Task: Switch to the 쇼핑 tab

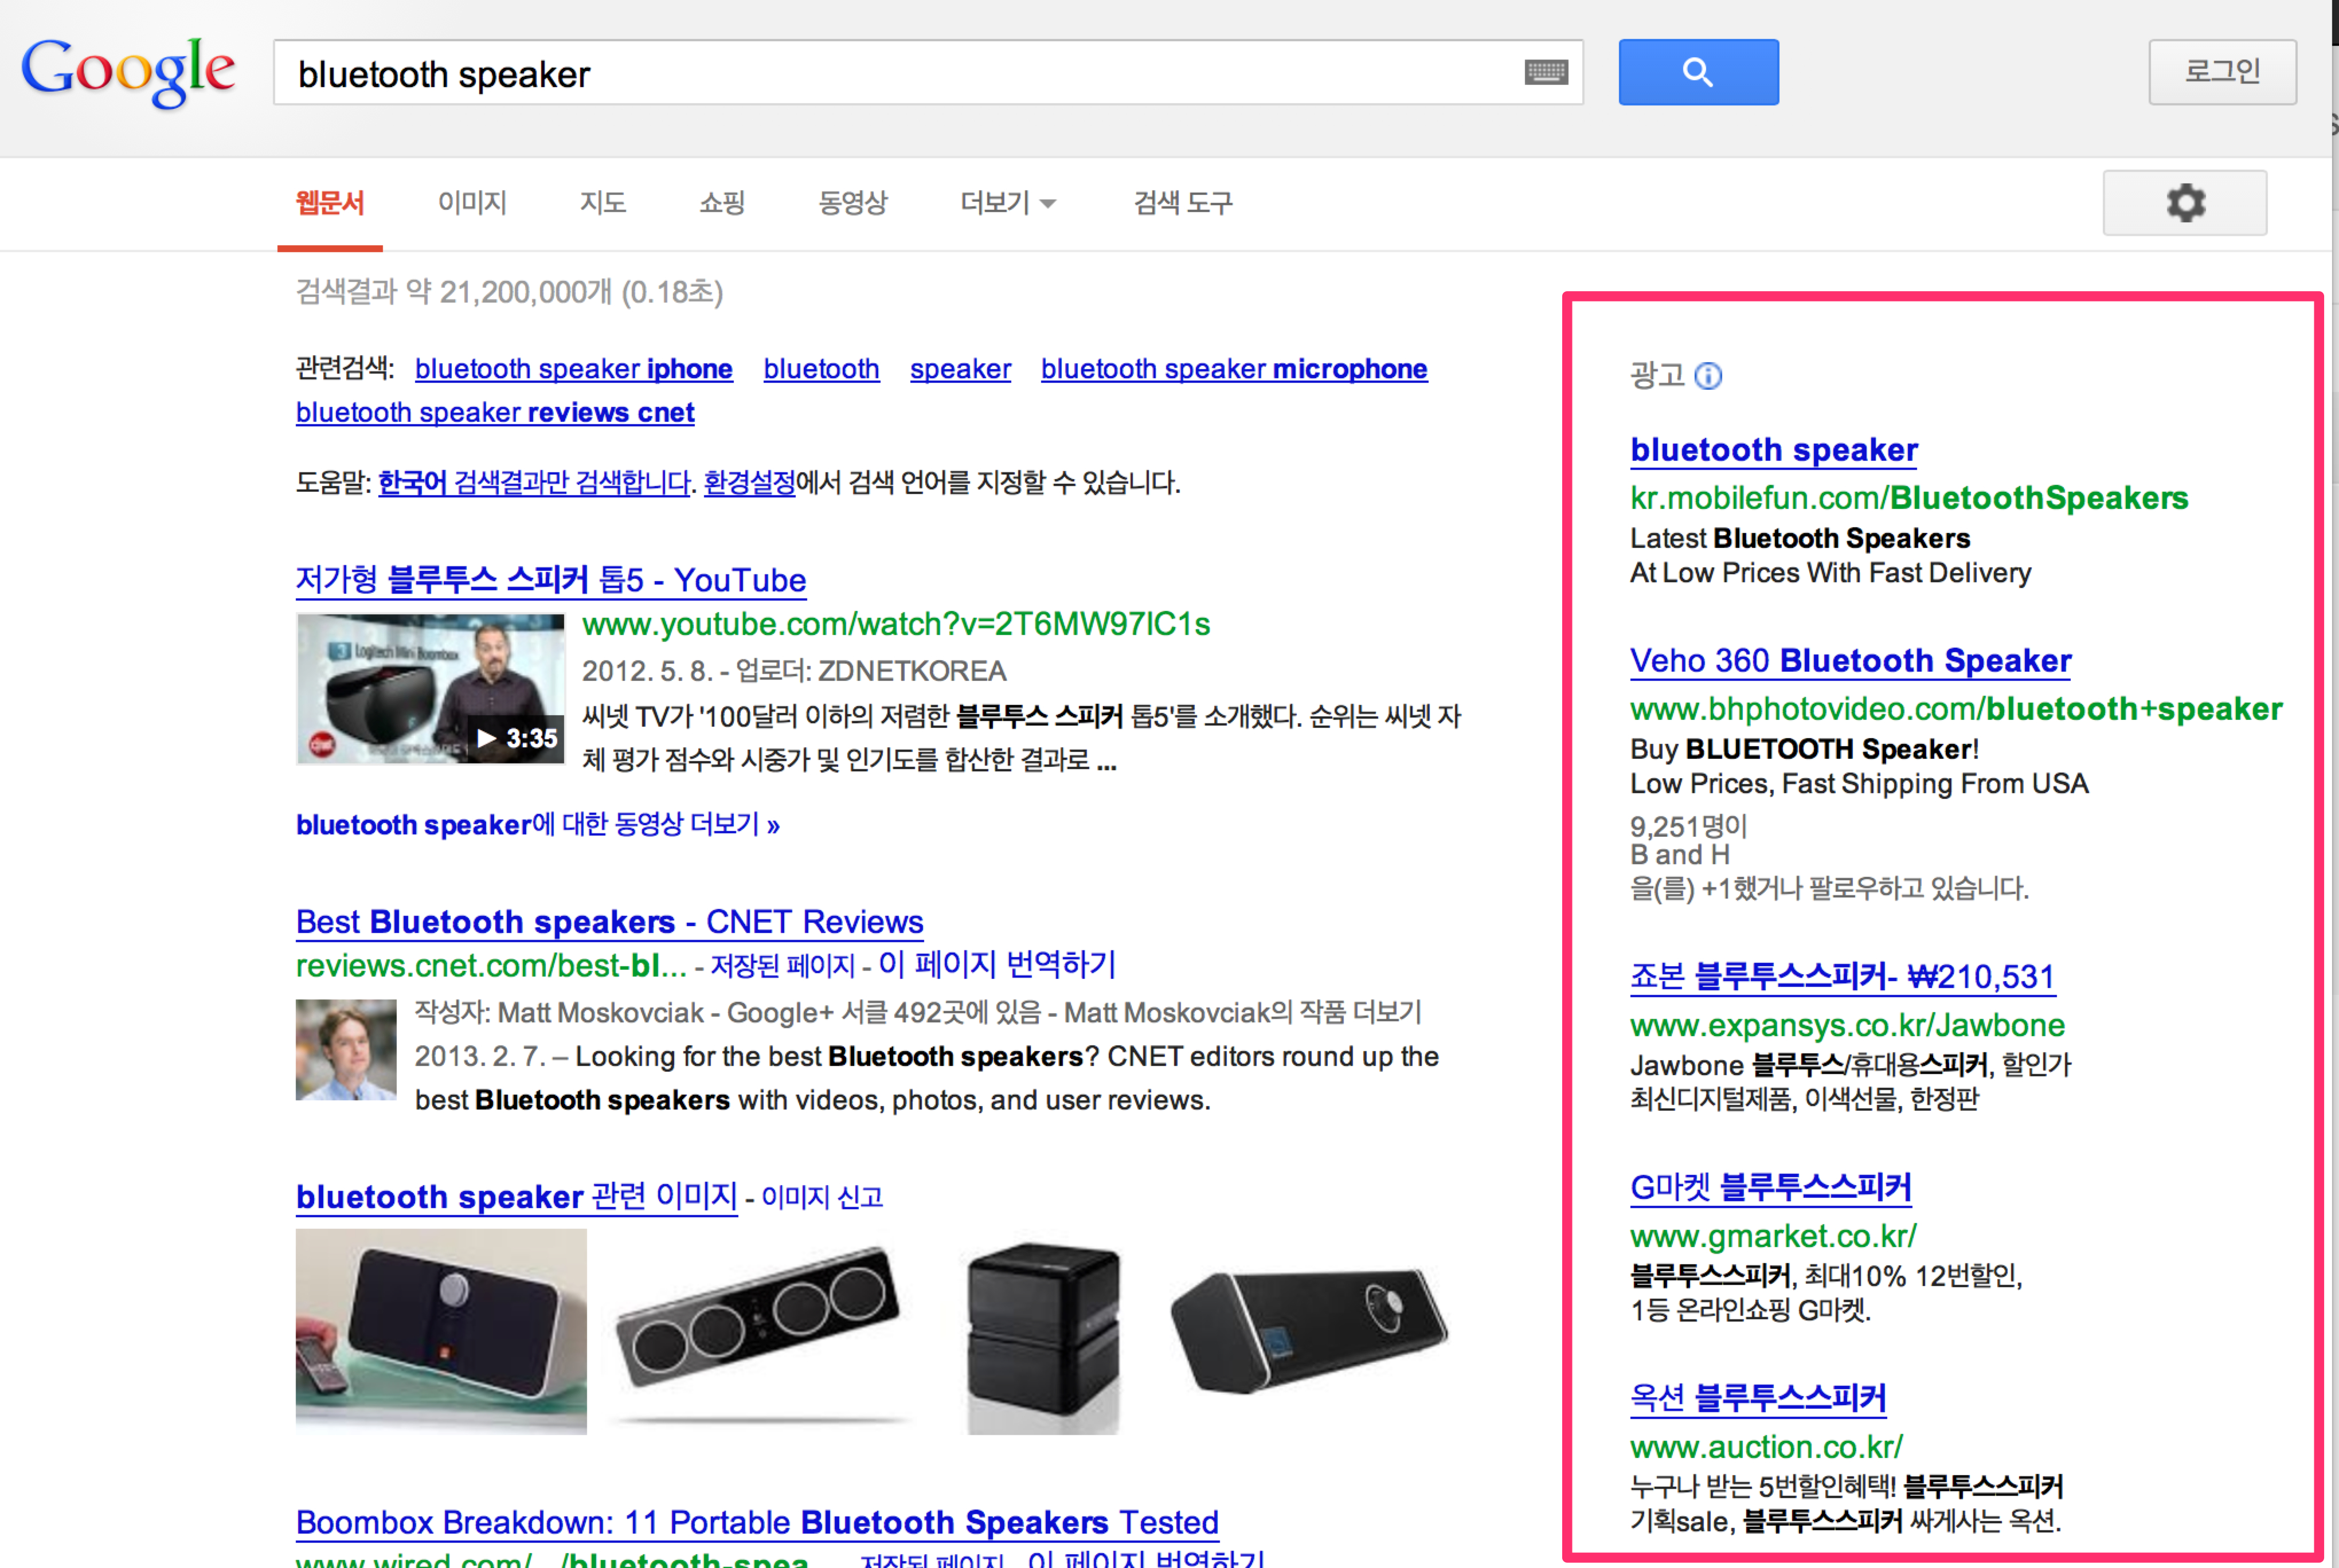Action: (721, 203)
